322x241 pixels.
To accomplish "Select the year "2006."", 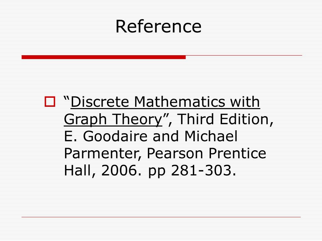I will 121,170.
